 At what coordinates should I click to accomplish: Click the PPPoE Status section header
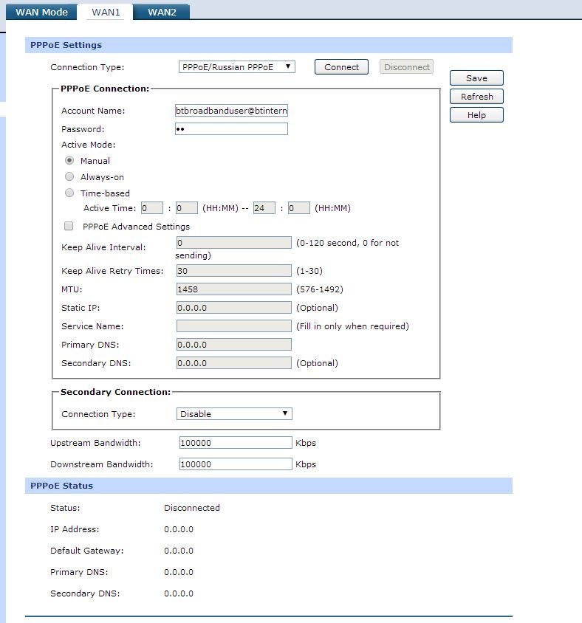(269, 486)
